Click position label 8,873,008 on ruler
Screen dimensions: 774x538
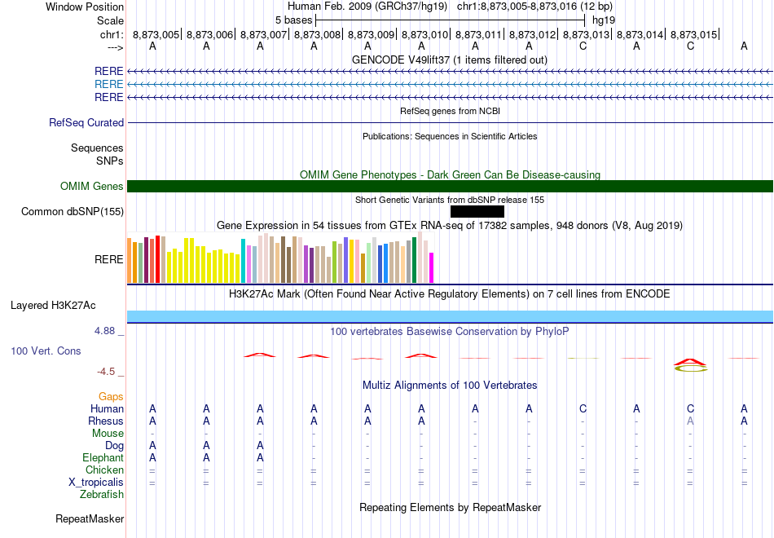click(x=318, y=34)
